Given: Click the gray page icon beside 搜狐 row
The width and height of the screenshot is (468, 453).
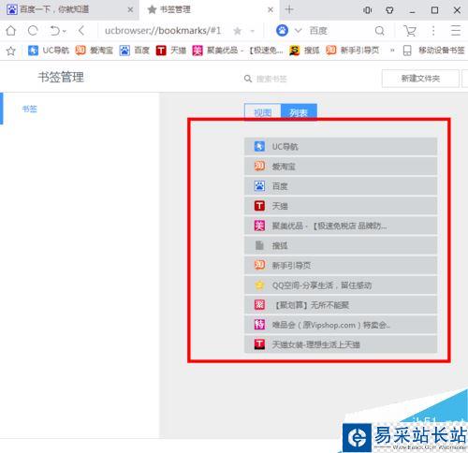Looking at the screenshot, I should click(x=259, y=245).
